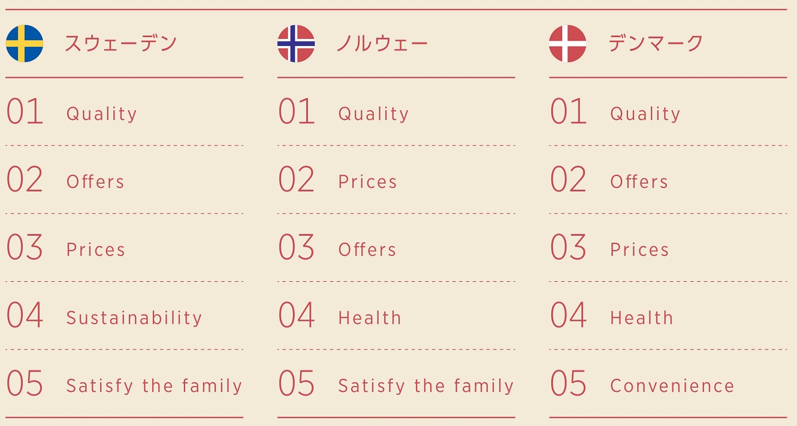Click Health in the Denmark column
This screenshot has height=426, width=797.
pyautogui.click(x=641, y=318)
